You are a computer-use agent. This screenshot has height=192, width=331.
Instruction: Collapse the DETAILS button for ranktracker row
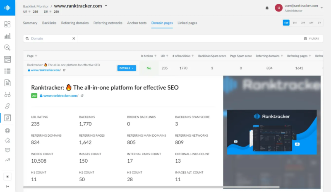pos(127,68)
